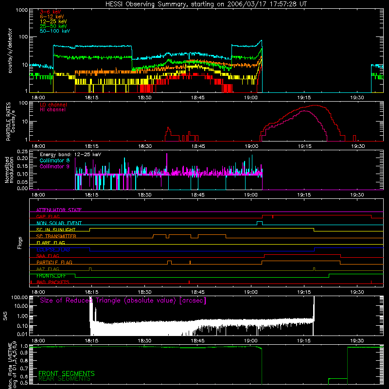Click the SC TRANSMITTER flag label
Screen dimensions: 389x389
56,236
